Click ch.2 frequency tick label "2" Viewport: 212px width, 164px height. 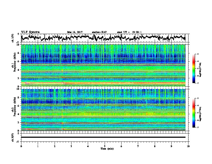[19, 122]
